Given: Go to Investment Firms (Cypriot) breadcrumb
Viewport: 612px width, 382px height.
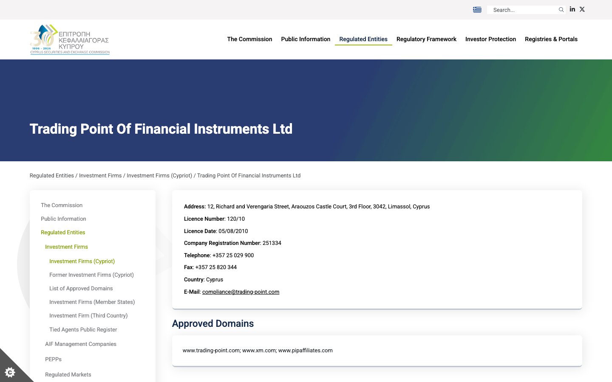Looking at the screenshot, I should [x=159, y=176].
